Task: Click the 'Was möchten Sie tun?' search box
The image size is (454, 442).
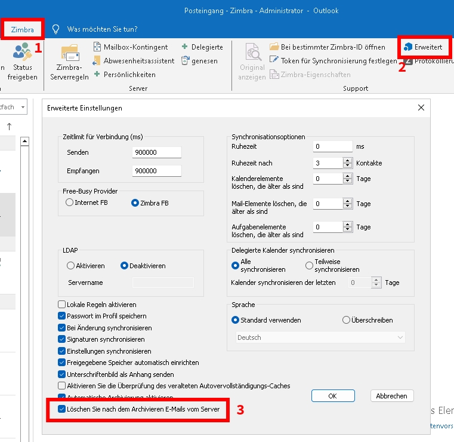Action: click(x=102, y=29)
